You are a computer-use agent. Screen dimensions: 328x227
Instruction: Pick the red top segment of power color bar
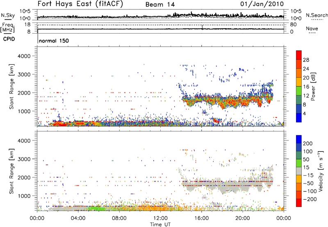point(299,55)
